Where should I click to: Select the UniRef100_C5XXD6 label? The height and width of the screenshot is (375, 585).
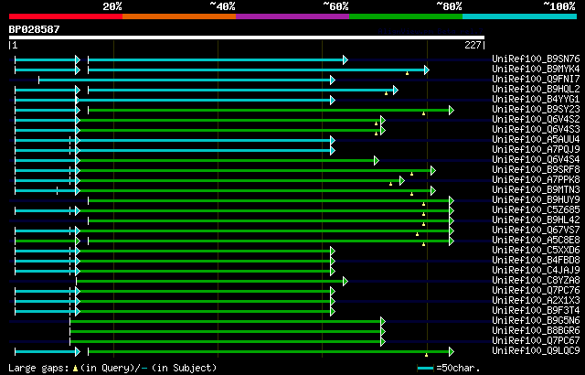pos(536,251)
